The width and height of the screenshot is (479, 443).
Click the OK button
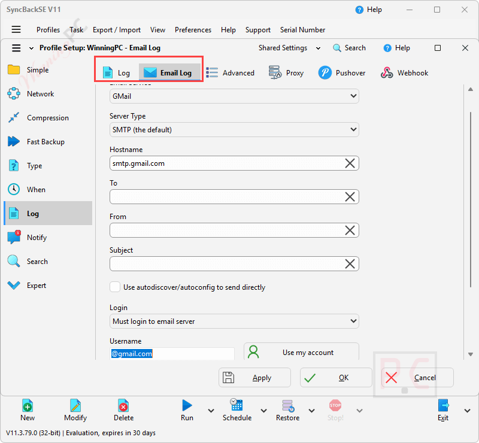click(336, 378)
